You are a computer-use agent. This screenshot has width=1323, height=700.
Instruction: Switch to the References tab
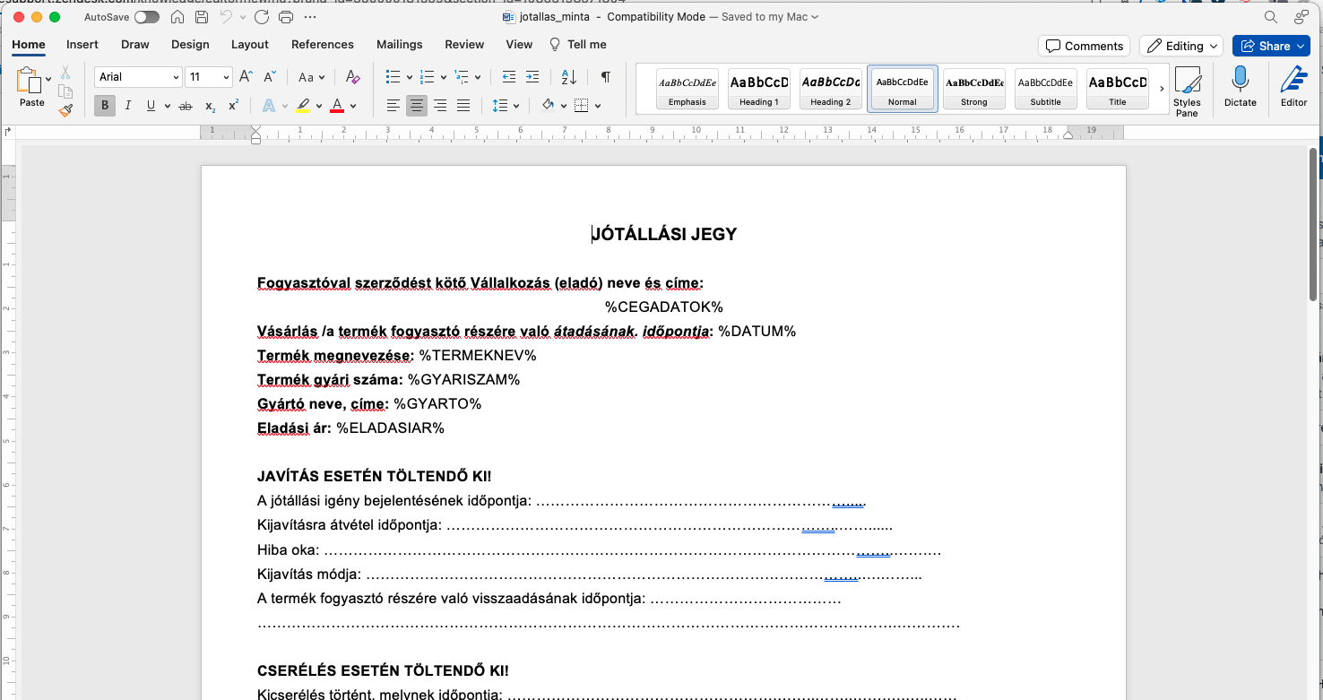323,44
